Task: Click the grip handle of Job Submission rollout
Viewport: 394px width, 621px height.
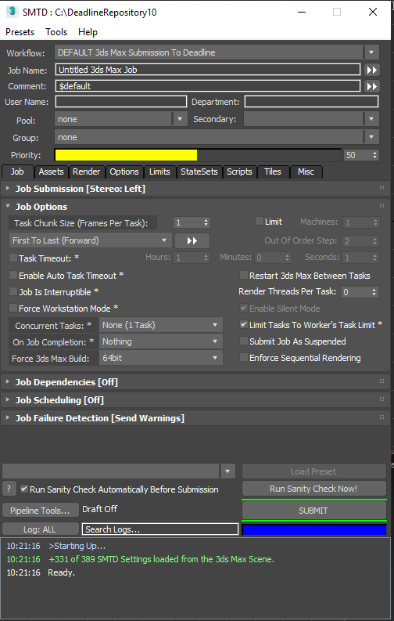Action: [381, 188]
